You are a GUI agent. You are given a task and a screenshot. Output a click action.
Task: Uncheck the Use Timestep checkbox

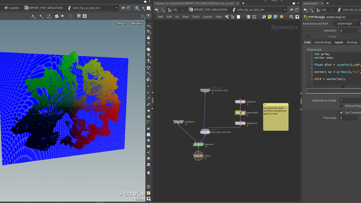[341, 112]
